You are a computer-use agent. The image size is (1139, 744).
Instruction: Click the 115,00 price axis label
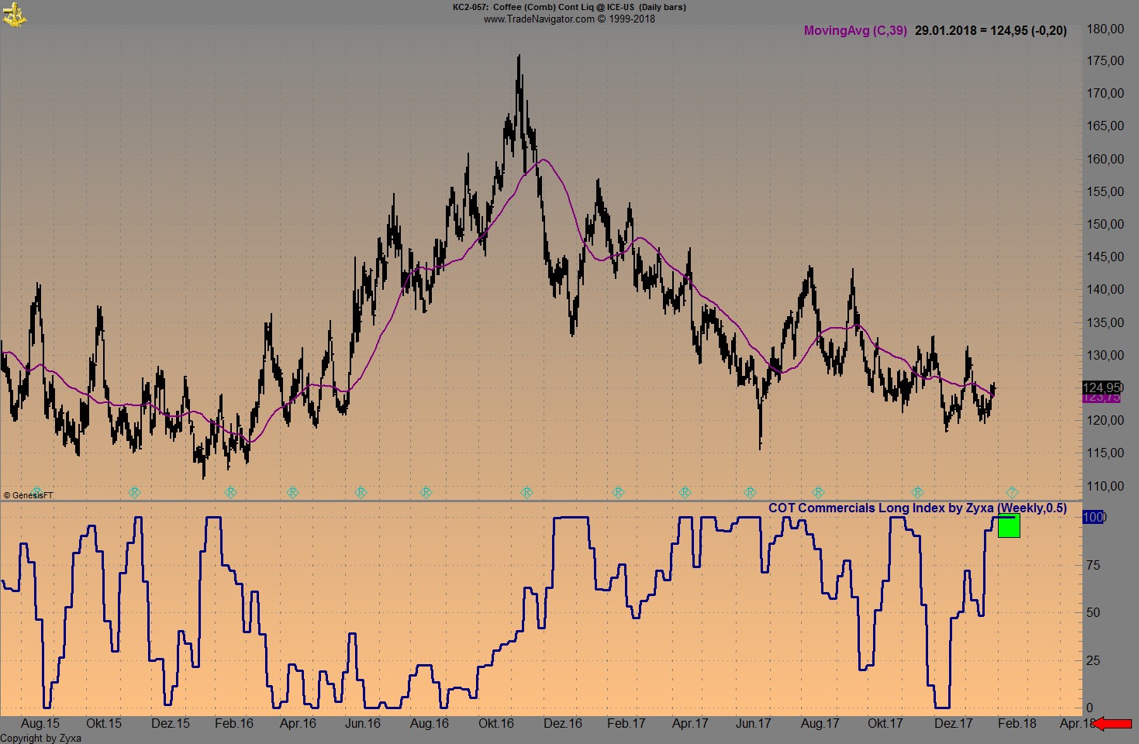[1106, 453]
